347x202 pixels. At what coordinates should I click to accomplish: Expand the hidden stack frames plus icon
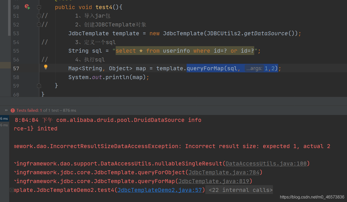tap(12, 190)
